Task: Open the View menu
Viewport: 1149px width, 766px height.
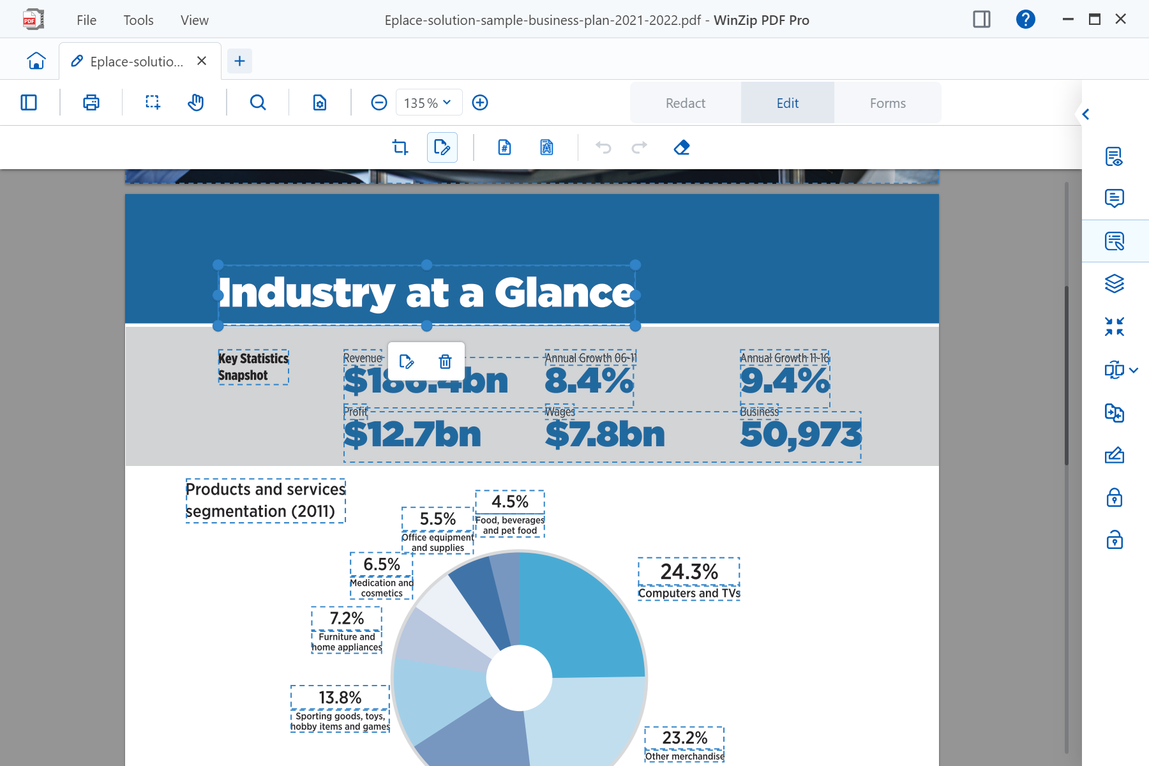Action: tap(195, 20)
